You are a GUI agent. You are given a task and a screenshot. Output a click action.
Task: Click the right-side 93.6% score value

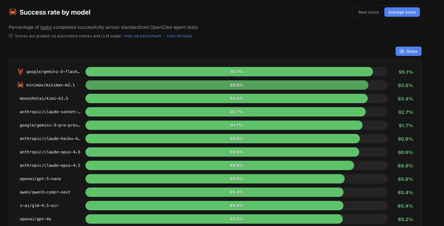tap(406, 85)
